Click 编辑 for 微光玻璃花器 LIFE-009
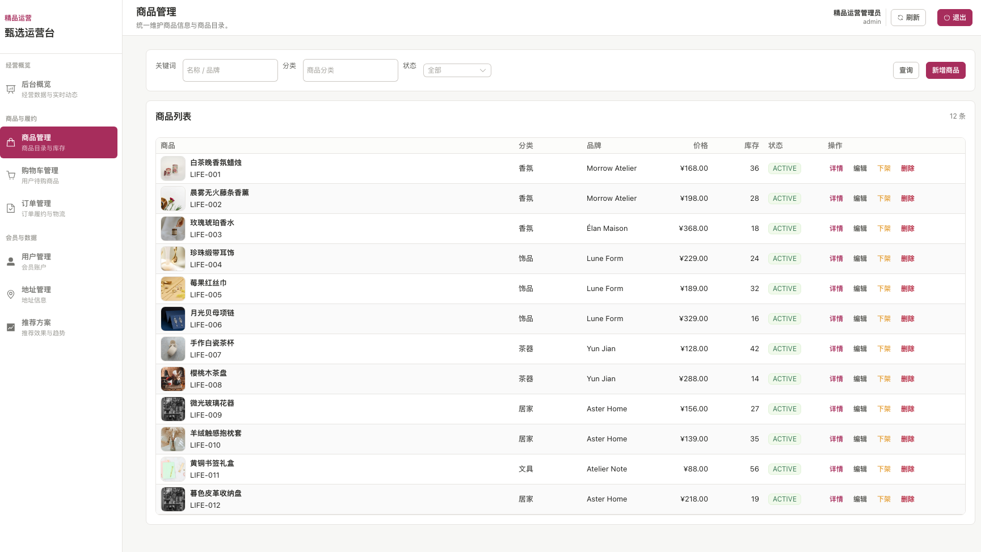 point(860,409)
